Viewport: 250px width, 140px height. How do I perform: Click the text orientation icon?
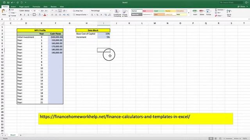click(64, 10)
